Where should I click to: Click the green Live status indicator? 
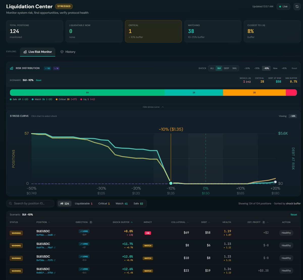click(x=283, y=7)
